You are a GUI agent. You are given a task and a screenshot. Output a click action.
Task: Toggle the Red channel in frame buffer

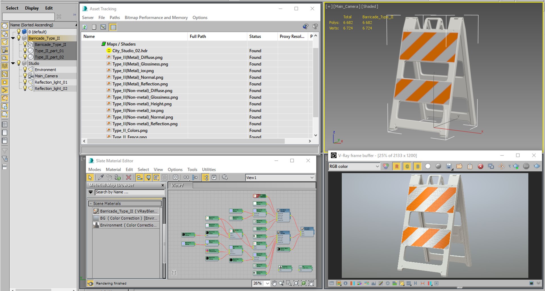tap(397, 166)
